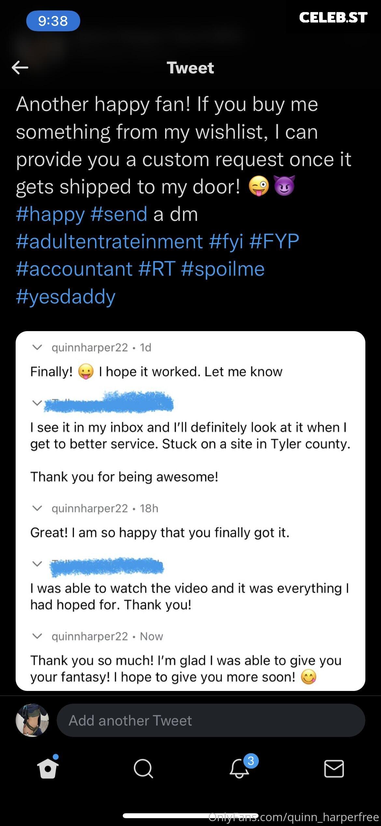Tap the #FYP hashtag
381x826 pixels.
tap(274, 242)
